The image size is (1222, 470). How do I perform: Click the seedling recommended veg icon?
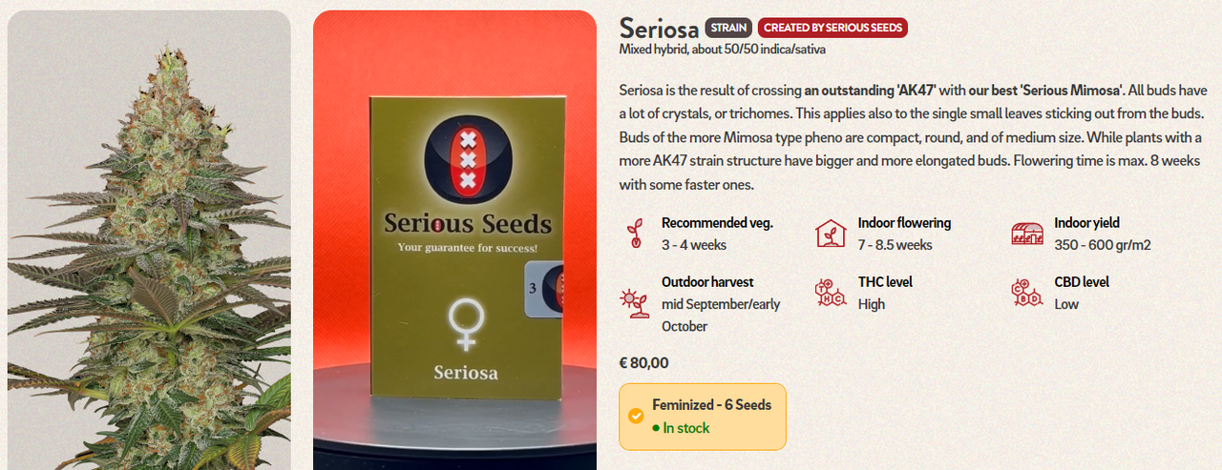pyautogui.click(x=634, y=234)
